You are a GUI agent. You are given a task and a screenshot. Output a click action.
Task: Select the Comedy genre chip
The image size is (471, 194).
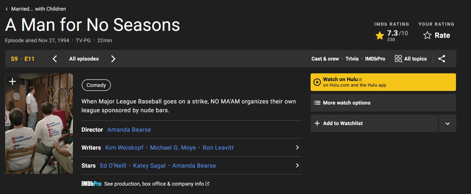(x=96, y=85)
